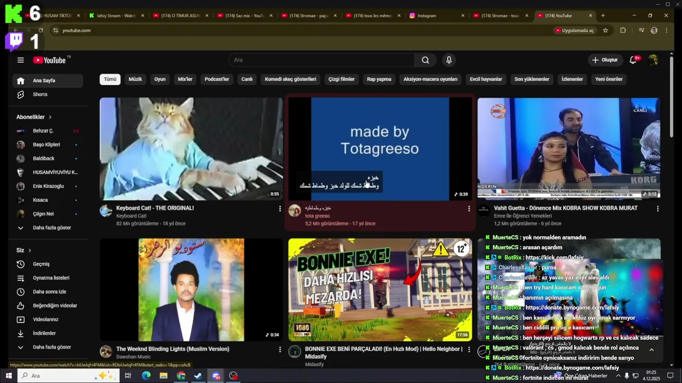Open options menu for BONNIE EXE video
This screenshot has width=682, height=383.
tap(469, 349)
